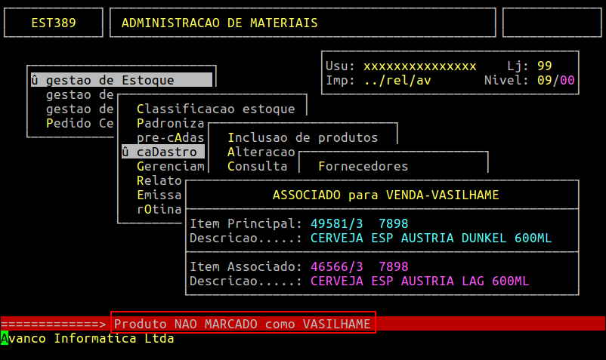Click description 'CERVEJA ESP AUSTRIA LAG 600ML'
The image size is (606, 360).
coord(419,282)
